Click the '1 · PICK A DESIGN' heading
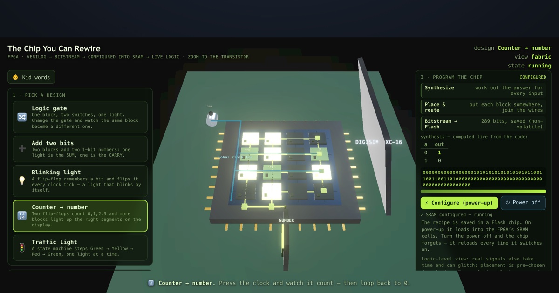Viewport: 559px width, 293px height. coord(39,95)
